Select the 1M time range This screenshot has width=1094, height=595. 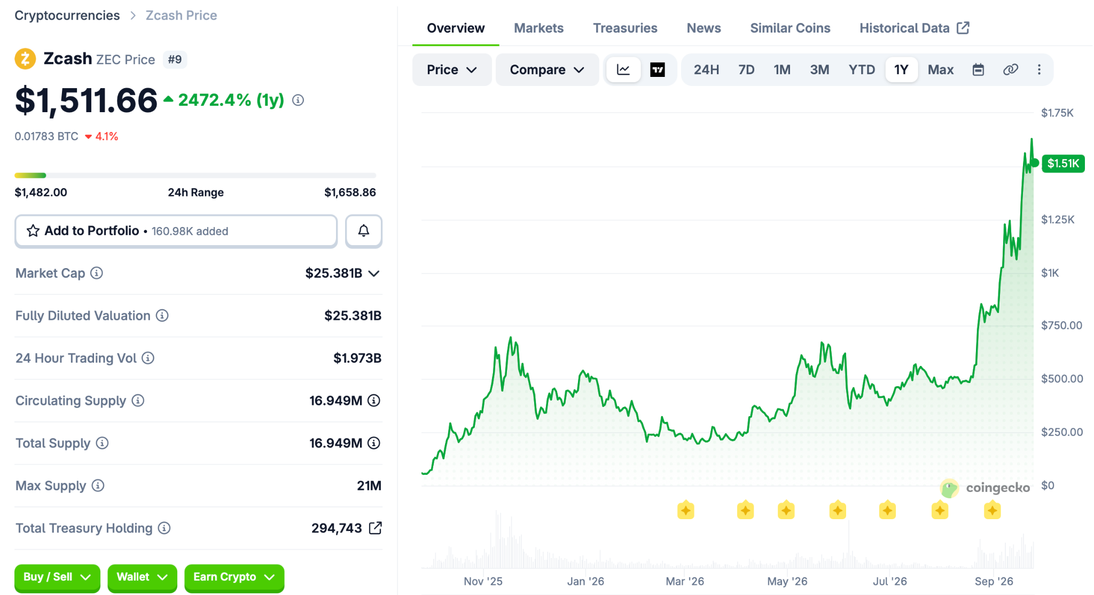pyautogui.click(x=782, y=69)
